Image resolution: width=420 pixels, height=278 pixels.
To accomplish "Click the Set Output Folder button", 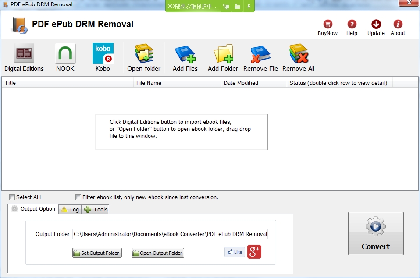I will 96,253.
